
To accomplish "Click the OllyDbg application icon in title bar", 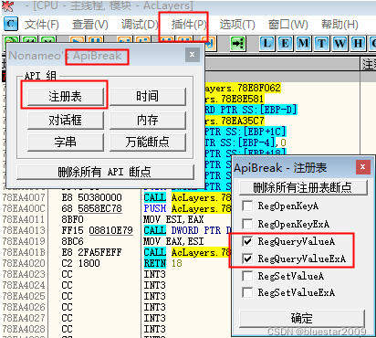I will coord(8,5).
